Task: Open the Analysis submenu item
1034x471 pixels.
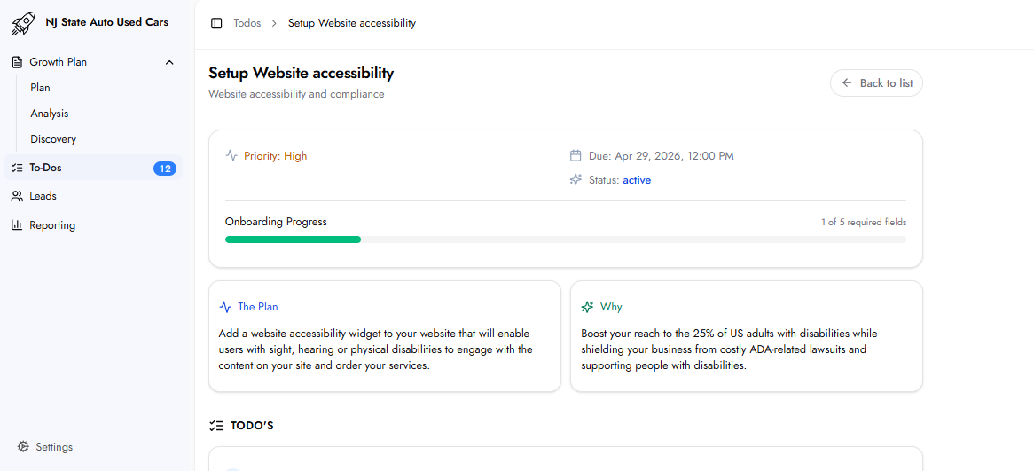Action: (x=49, y=114)
